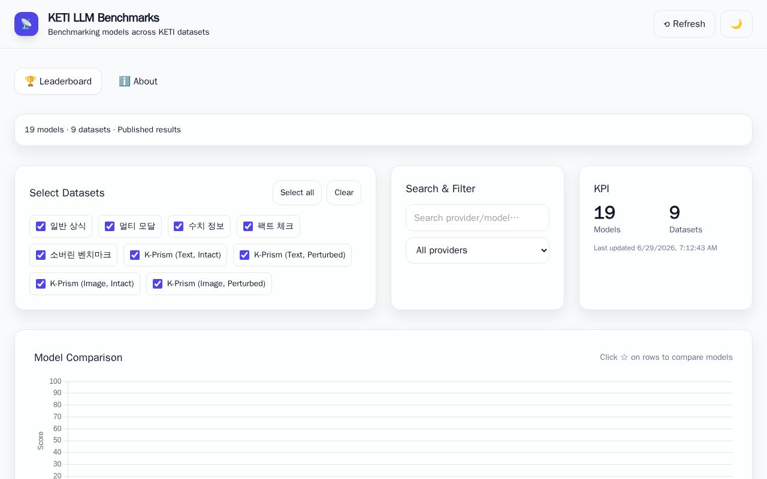This screenshot has height=479, width=767.
Task: Refresh the benchmark data
Action: [x=684, y=24]
